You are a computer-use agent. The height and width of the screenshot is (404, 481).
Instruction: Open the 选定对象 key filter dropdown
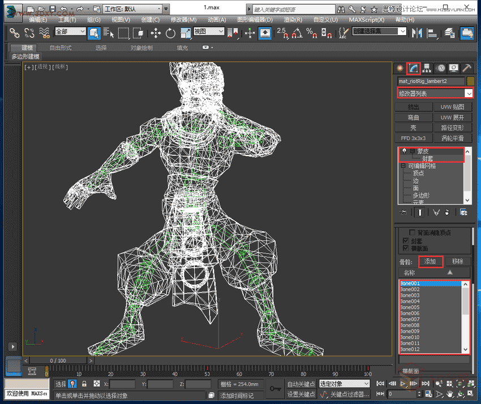tap(344, 384)
